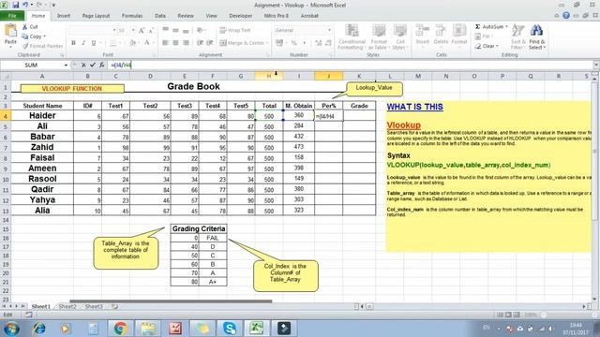Toggle Bold formatting button

pos(73,43)
